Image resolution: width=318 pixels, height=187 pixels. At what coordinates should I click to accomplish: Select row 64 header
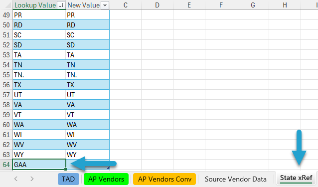click(x=6, y=165)
